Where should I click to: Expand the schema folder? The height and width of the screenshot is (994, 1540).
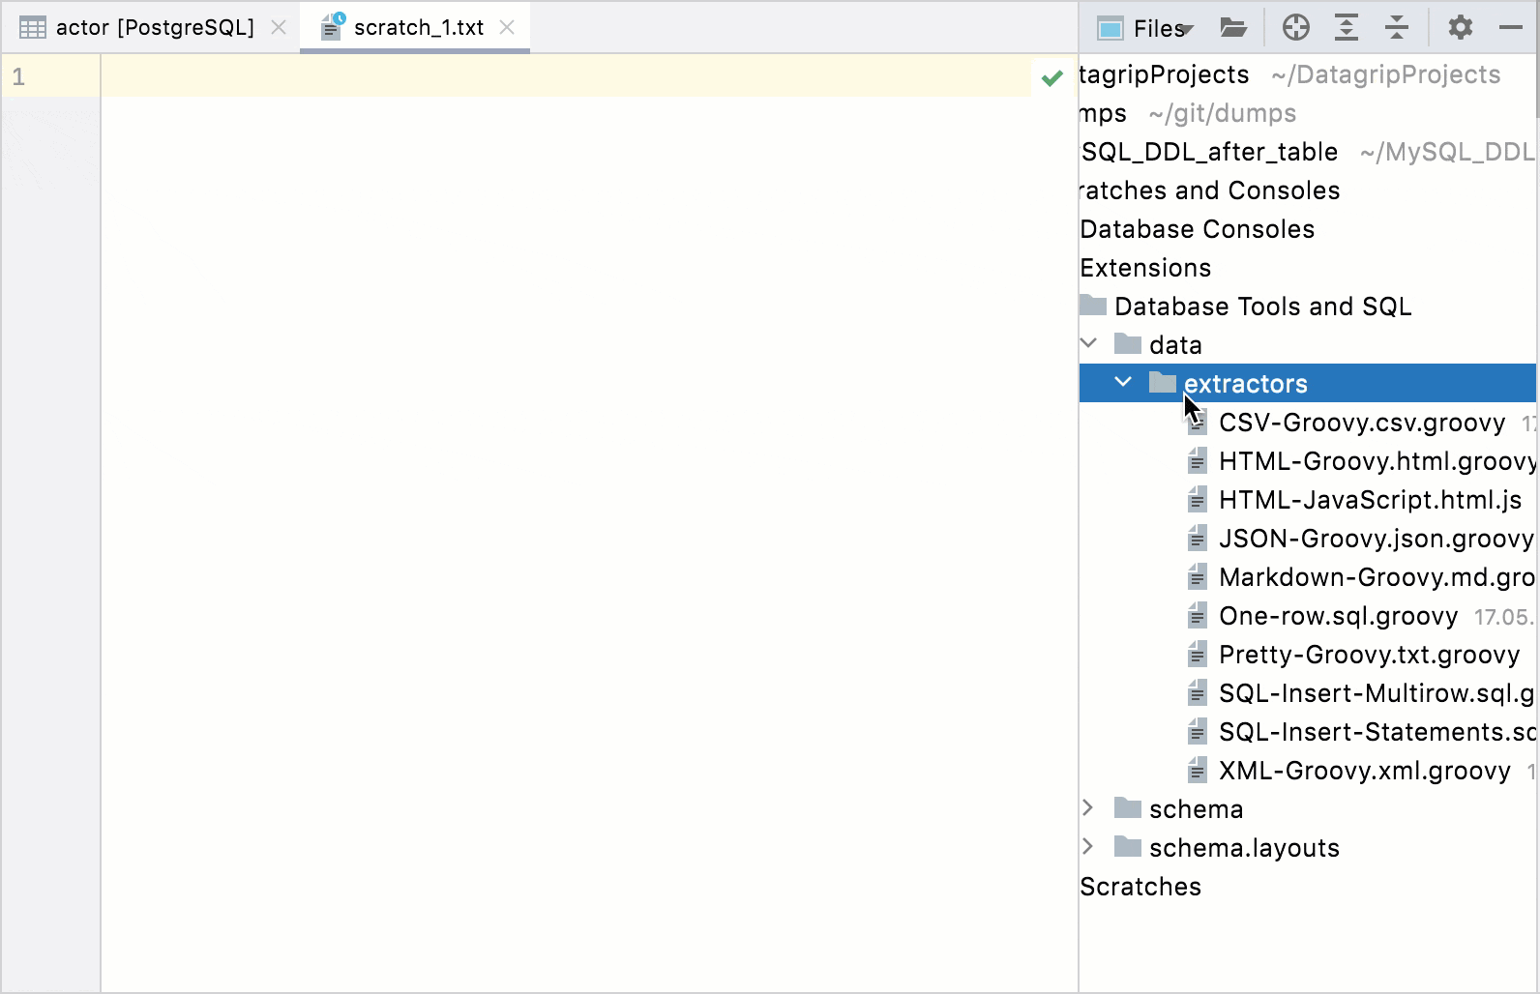pos(1089,808)
